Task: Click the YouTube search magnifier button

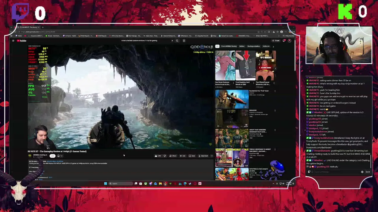Action: (177, 41)
